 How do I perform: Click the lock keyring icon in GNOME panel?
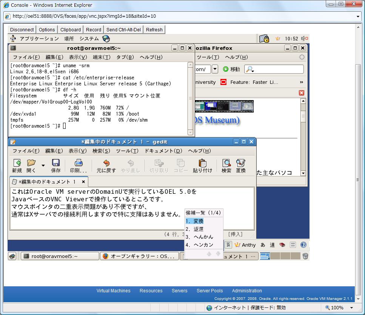tap(264, 39)
